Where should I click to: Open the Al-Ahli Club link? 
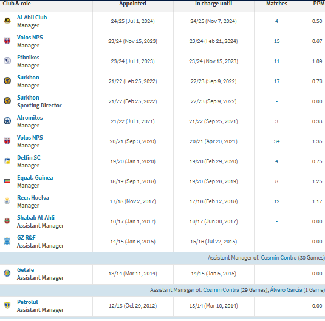tap(32, 18)
